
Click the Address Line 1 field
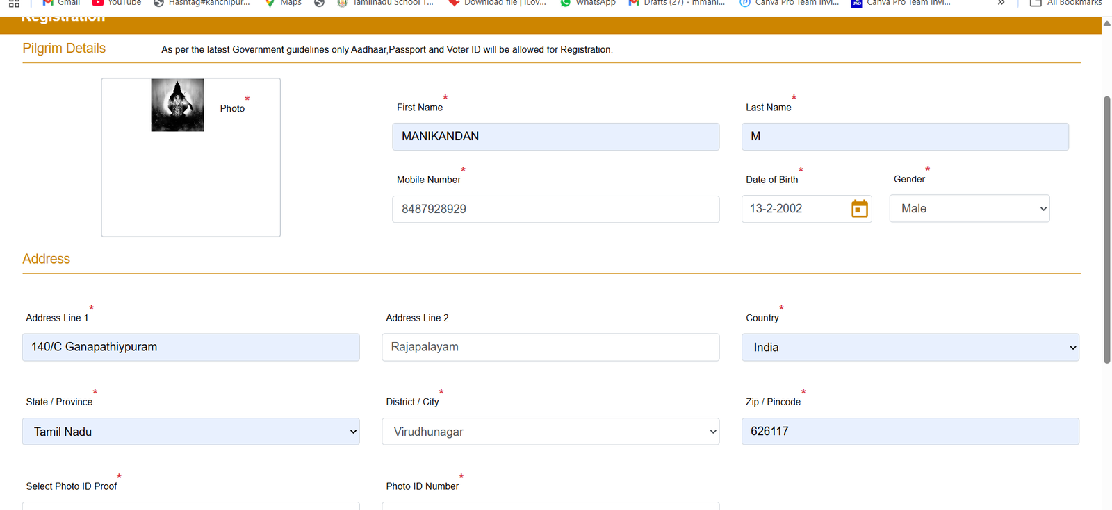coord(190,348)
